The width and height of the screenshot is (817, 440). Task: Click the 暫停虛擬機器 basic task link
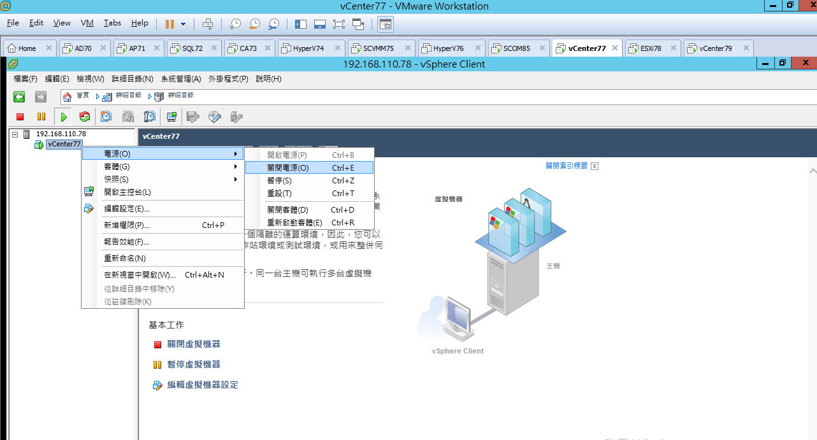pyautogui.click(x=194, y=365)
